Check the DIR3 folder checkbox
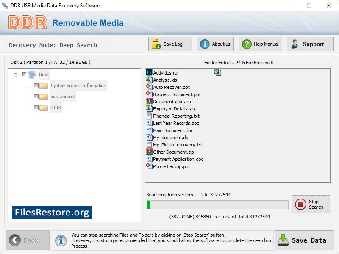339x254 pixels. [x=35, y=107]
